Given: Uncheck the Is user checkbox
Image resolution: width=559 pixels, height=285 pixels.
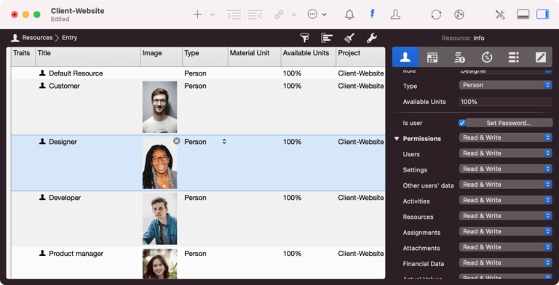Looking at the screenshot, I should click(461, 123).
